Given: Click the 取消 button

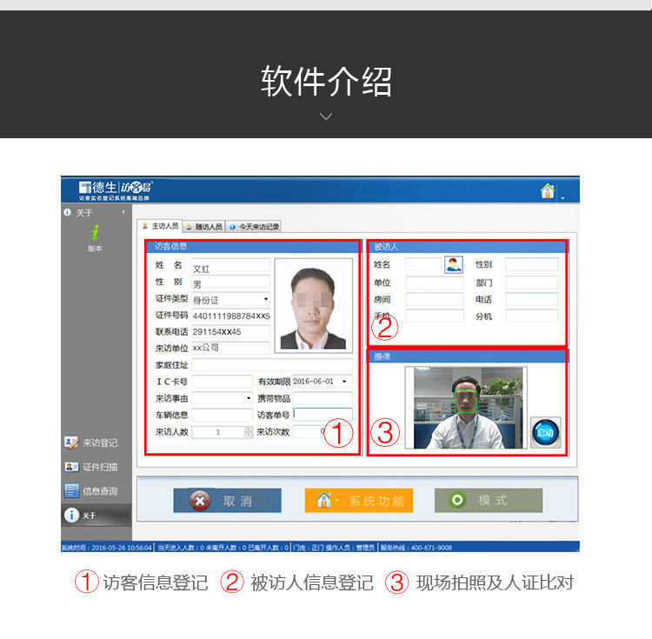Looking at the screenshot, I should [x=227, y=501].
